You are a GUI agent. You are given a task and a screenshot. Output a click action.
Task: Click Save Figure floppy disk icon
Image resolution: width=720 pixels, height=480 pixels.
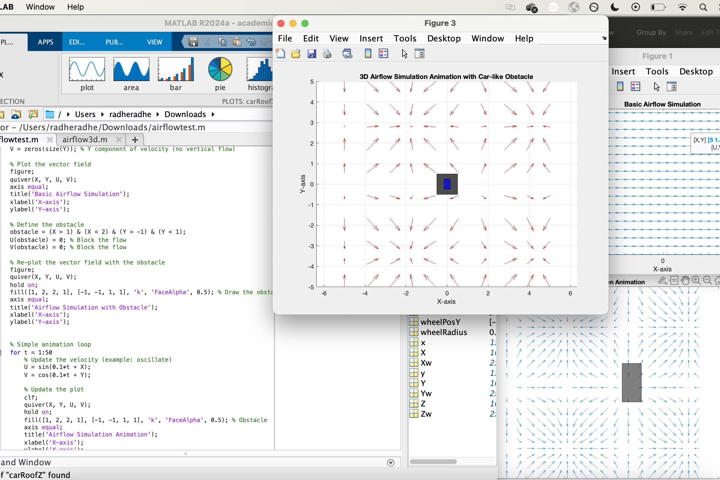(312, 54)
